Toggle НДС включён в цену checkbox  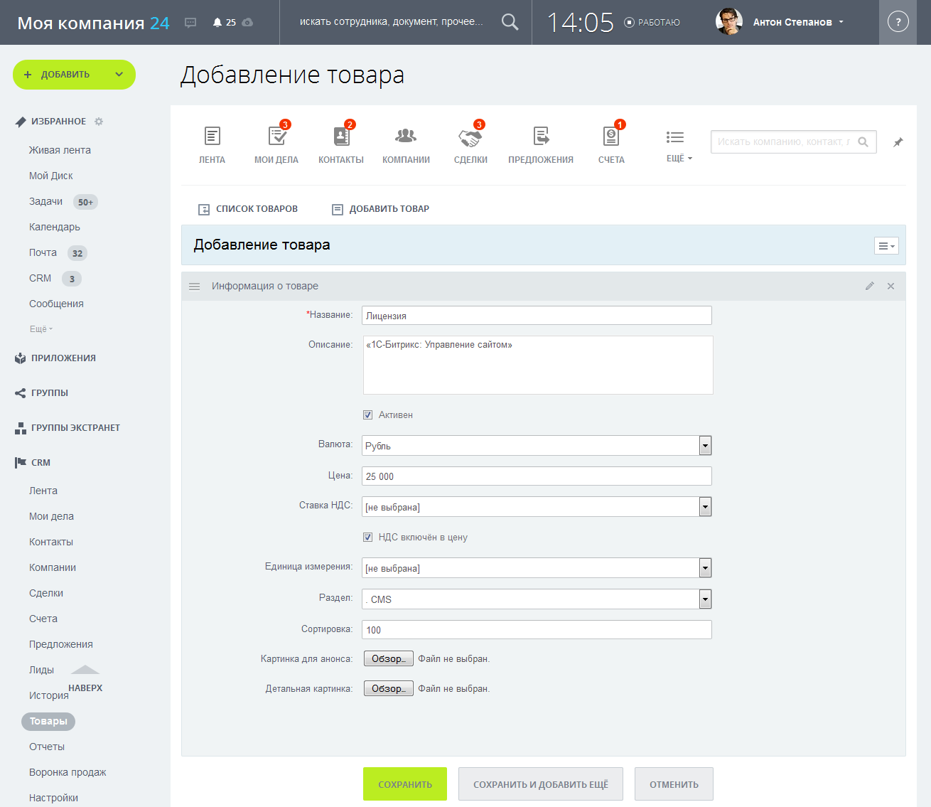[x=367, y=537]
